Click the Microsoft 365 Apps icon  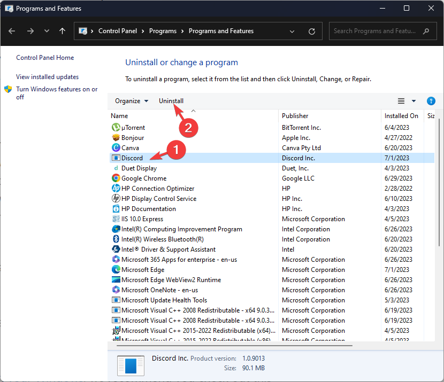click(x=116, y=259)
